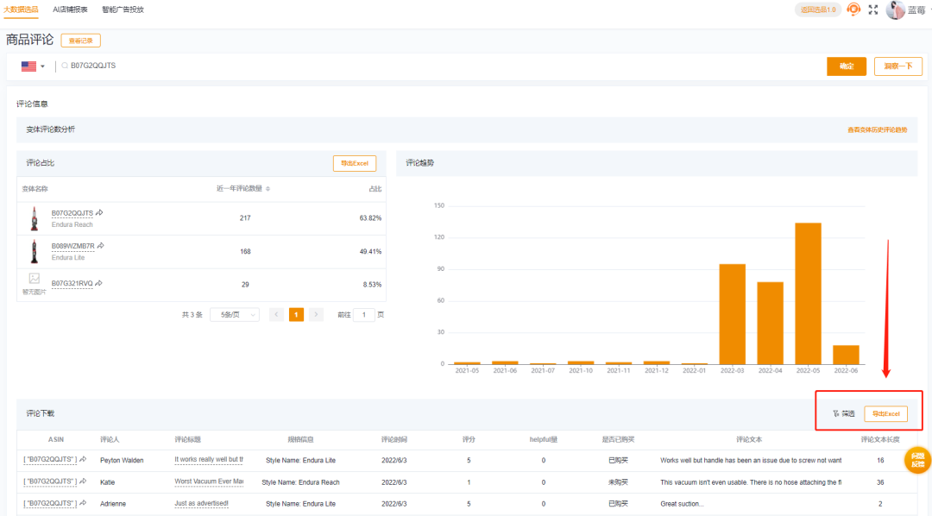Click the 暂无图片 placeholder thumbnail

pyautogui.click(x=34, y=283)
